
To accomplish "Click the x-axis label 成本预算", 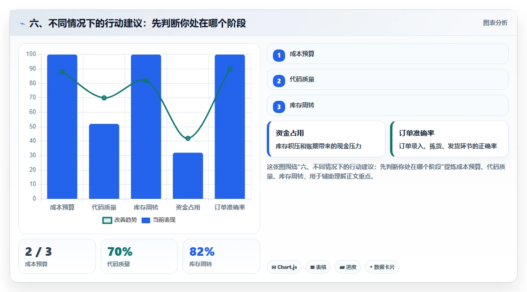I will tap(62, 208).
